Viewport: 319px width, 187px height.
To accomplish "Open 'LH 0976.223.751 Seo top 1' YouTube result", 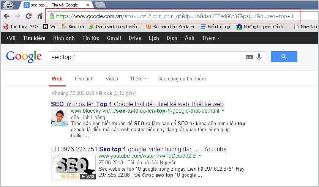I will pyautogui.click(x=139, y=149).
